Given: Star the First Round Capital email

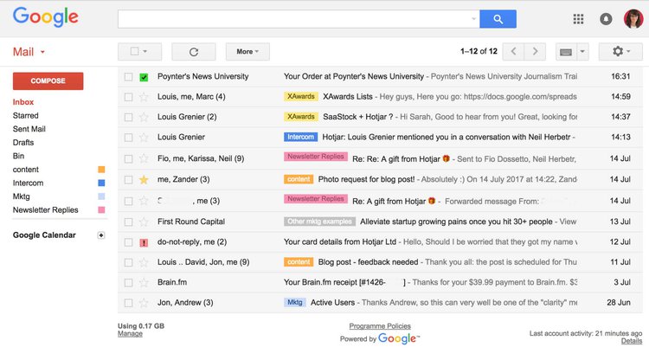Looking at the screenshot, I should tap(144, 222).
